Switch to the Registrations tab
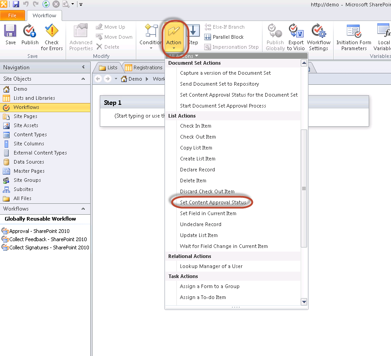 coord(147,67)
